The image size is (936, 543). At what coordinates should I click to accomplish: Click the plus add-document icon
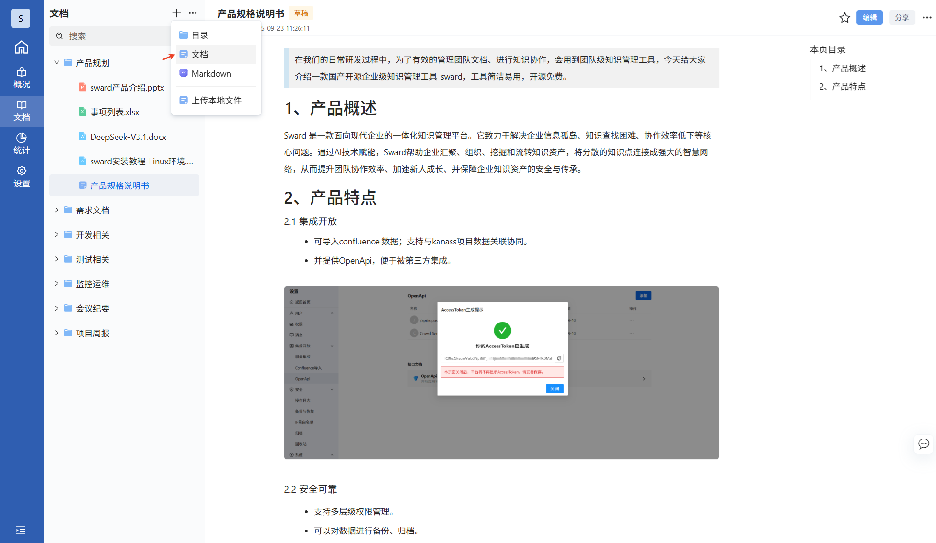(176, 13)
